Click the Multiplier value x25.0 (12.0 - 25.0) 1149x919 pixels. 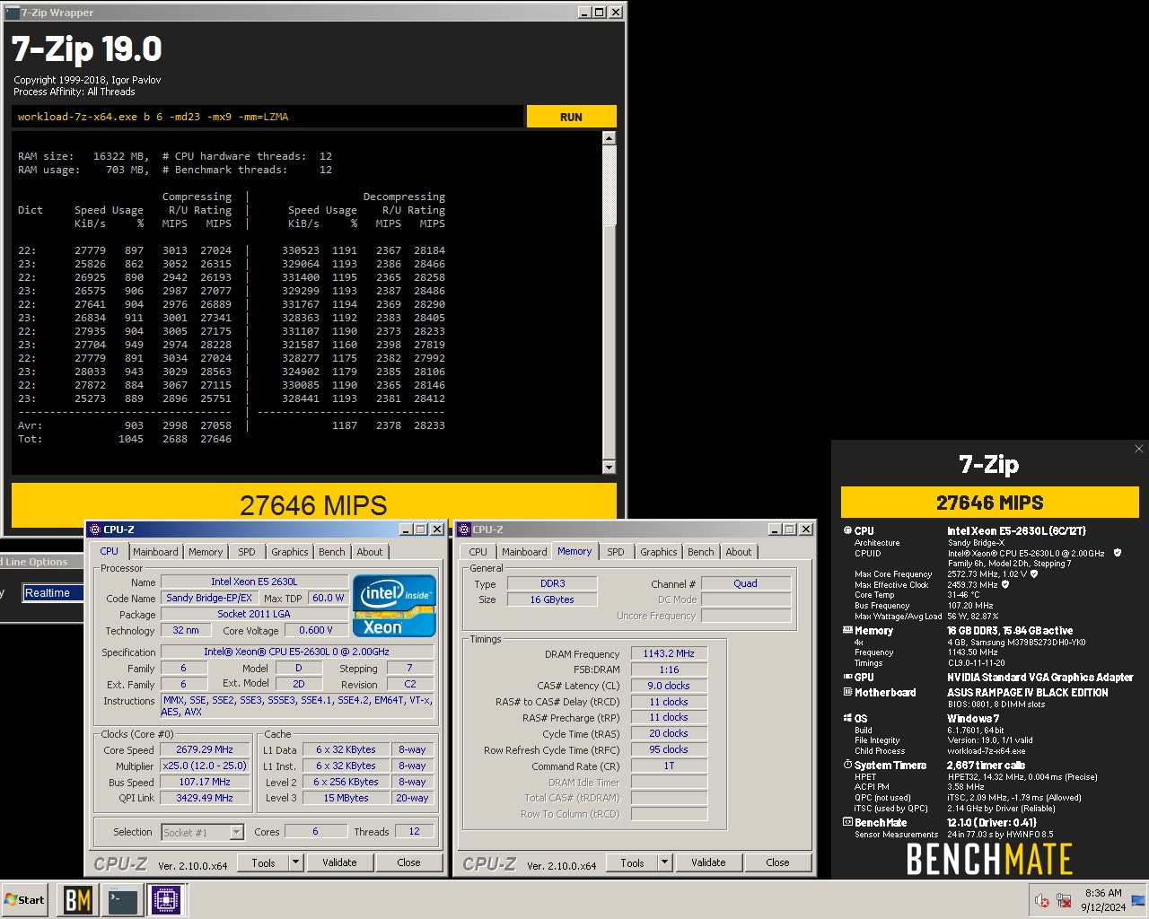click(205, 766)
